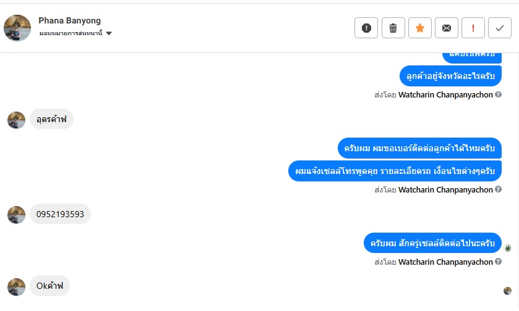
Task: Toggle the orange star follow-up icon
Action: [420, 28]
